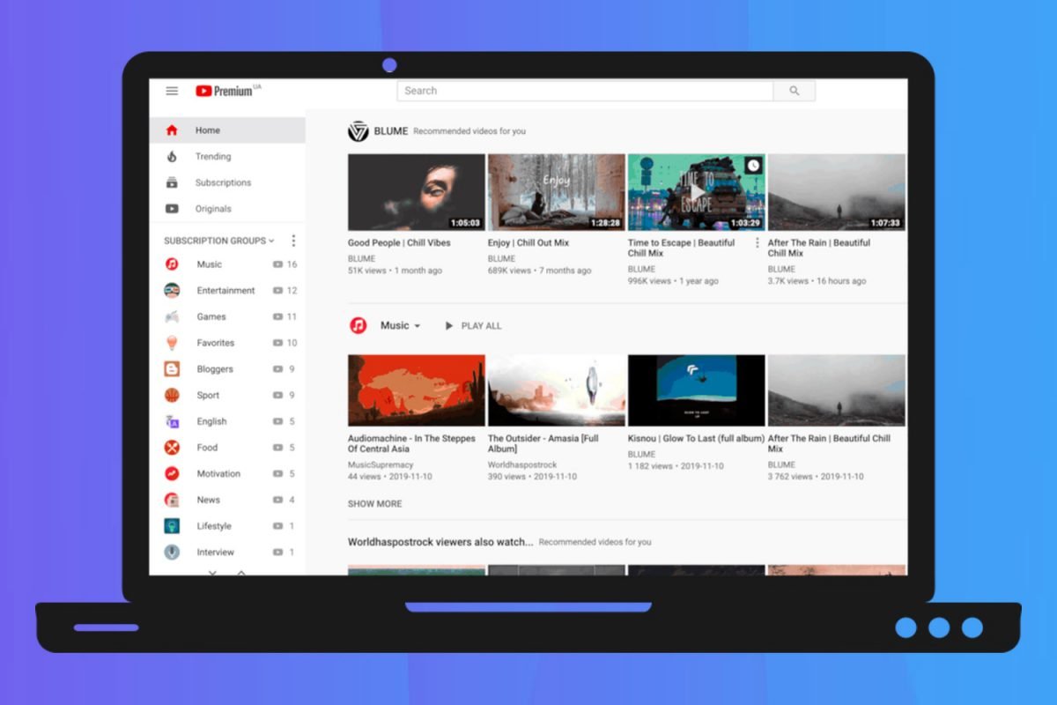The height and width of the screenshot is (705, 1057).
Task: Click the Music group red note icon
Action: [x=172, y=264]
